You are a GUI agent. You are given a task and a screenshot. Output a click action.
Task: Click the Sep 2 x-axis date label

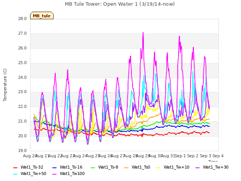[x=193, y=156]
